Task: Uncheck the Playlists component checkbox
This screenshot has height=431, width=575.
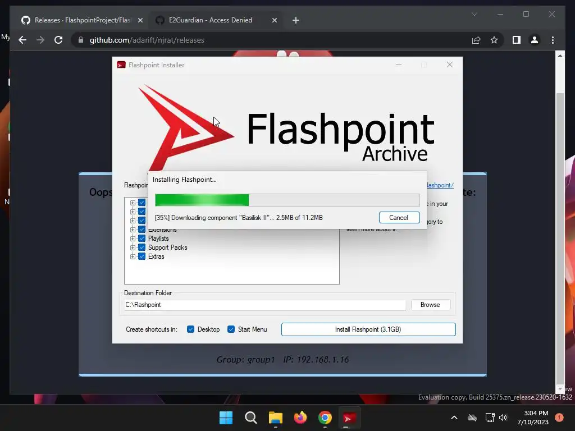Action: tap(142, 239)
